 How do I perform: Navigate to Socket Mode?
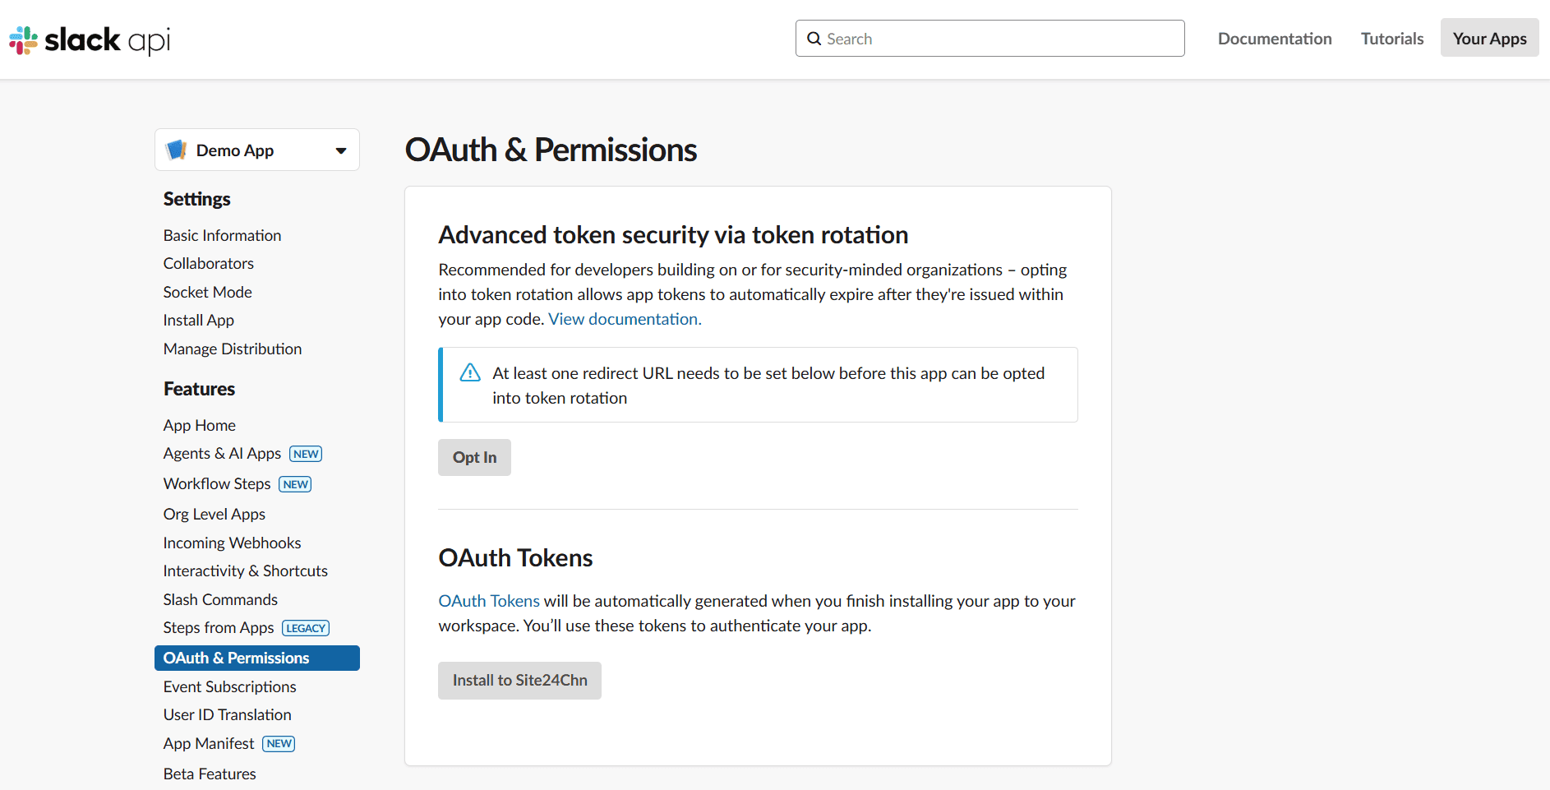click(x=207, y=292)
